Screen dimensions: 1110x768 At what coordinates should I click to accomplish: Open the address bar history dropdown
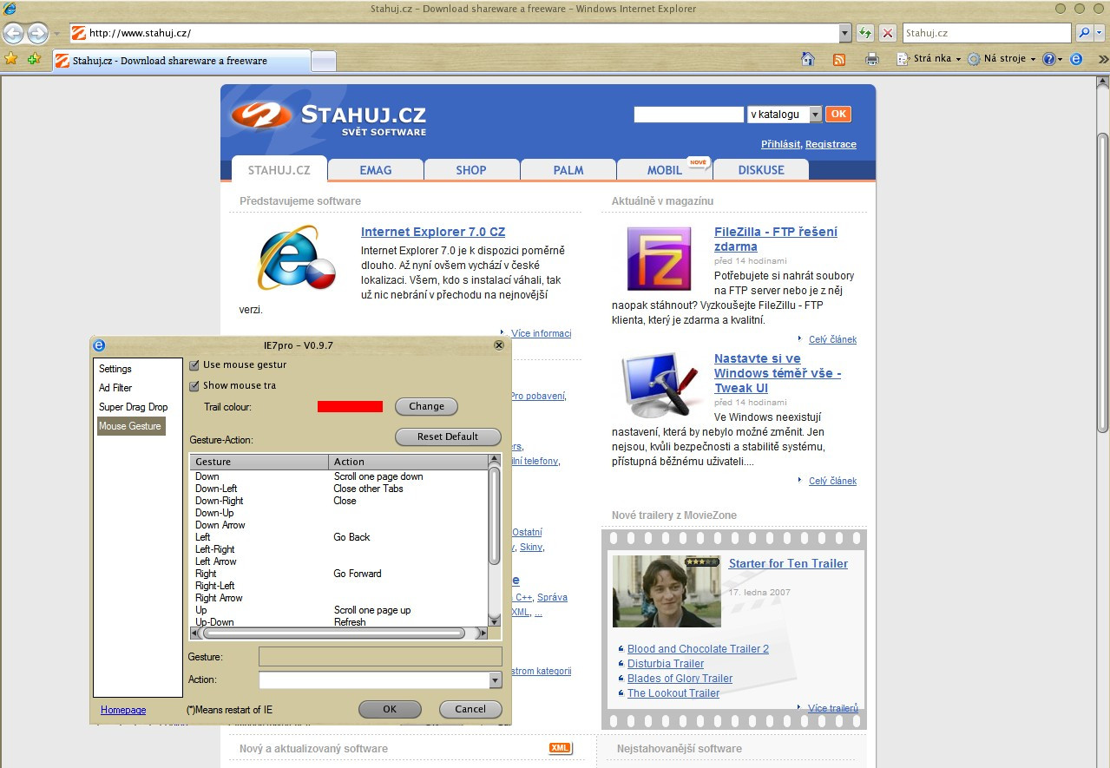(x=845, y=34)
